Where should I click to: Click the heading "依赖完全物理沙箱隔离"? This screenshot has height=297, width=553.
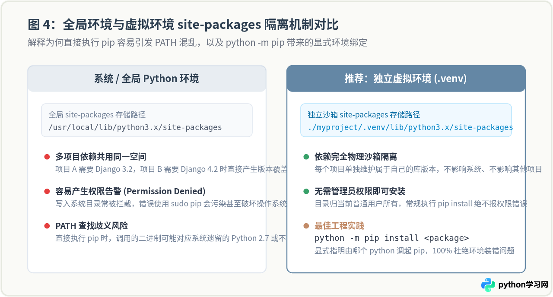[356, 157]
